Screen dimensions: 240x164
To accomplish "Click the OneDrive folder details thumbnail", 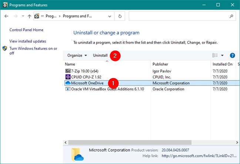I will (77, 155).
